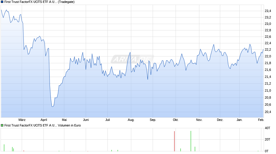Image resolution: width=276 pixels, height=154 pixels.
Task: Click the 'Aug.' month label
Action: [131, 120]
